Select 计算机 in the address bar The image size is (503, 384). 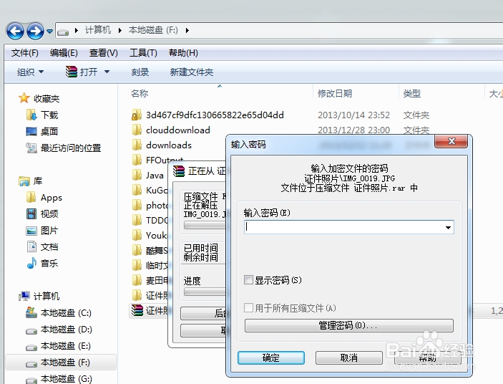click(x=98, y=30)
